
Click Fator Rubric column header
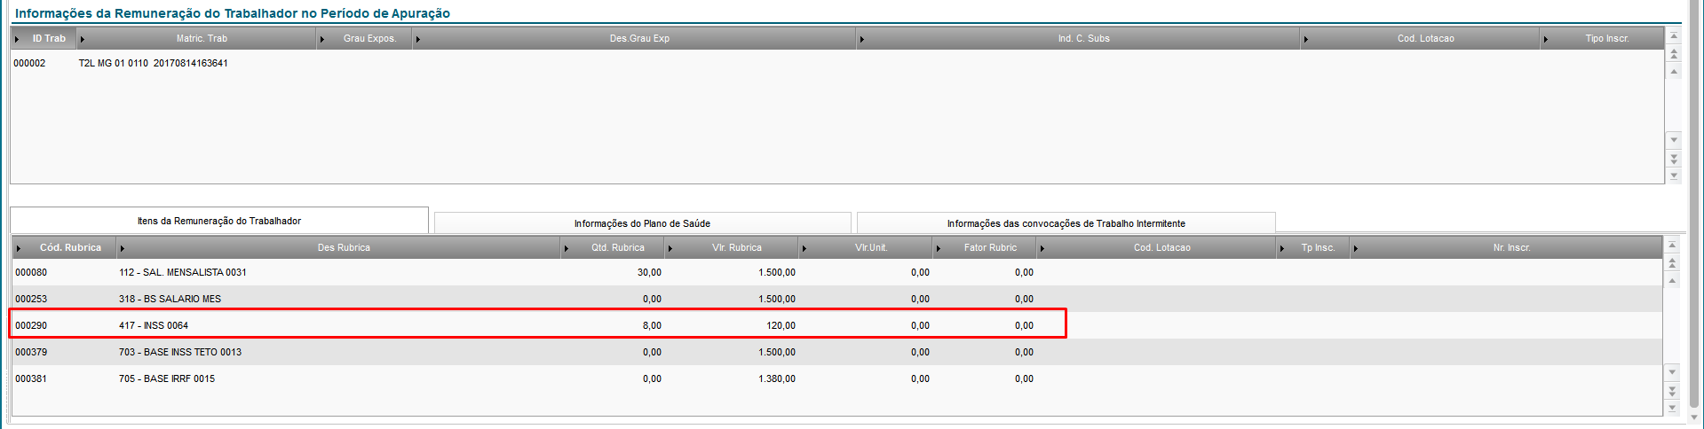pyautogui.click(x=986, y=247)
